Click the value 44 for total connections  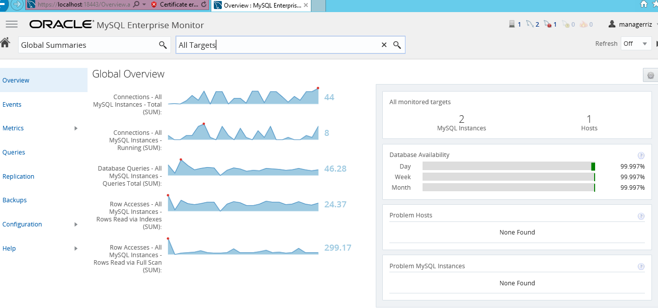pyautogui.click(x=329, y=97)
